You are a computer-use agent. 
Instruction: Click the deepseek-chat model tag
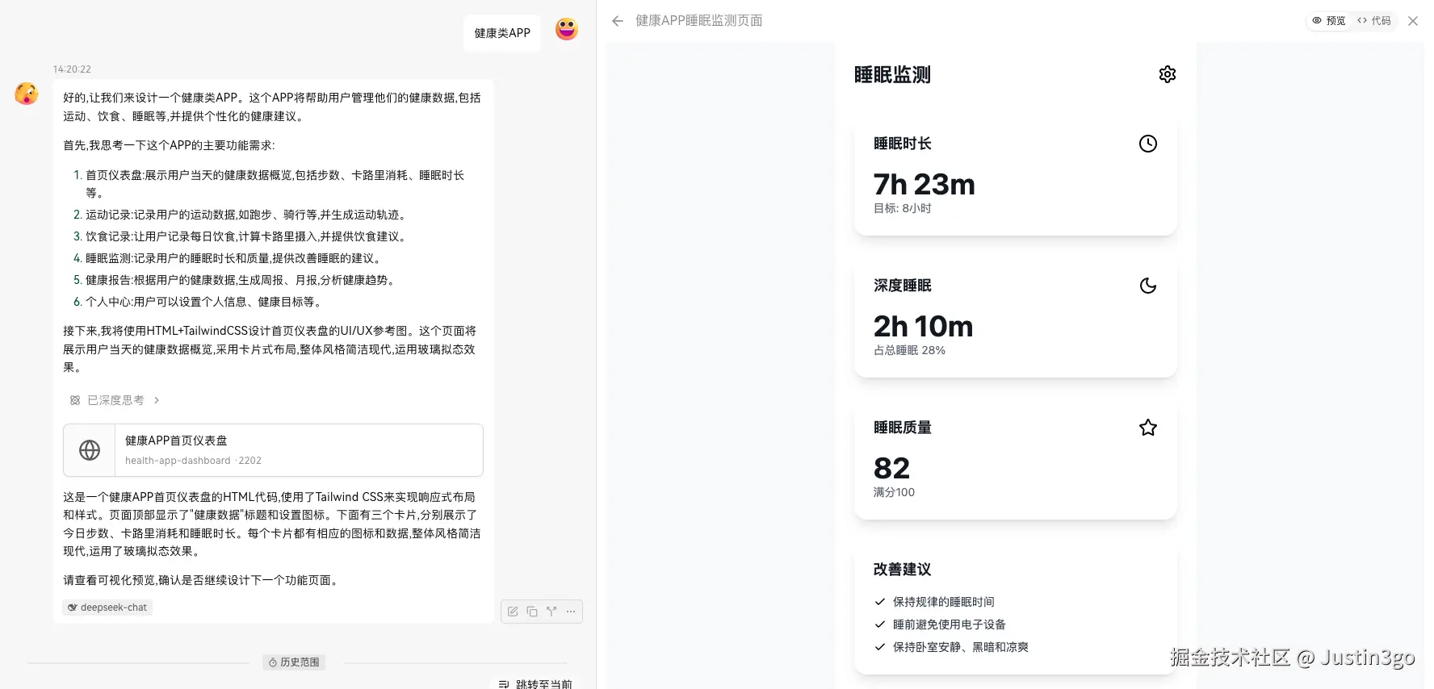point(107,608)
